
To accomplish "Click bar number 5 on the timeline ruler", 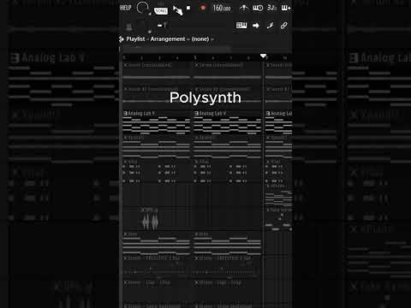I will 195,57.
